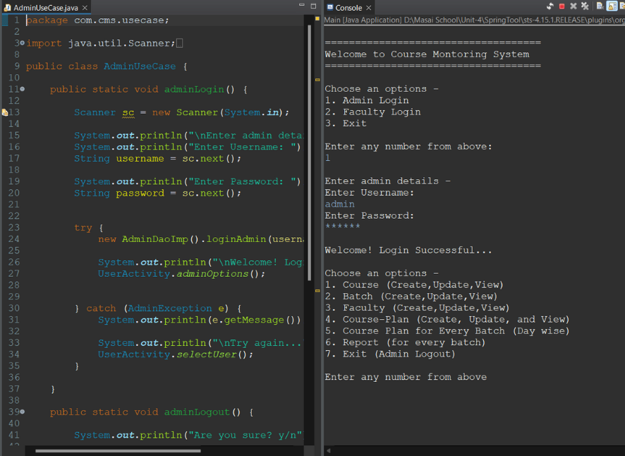
Task: Click overview ruler warning mark near line 11
Action: coord(317,80)
